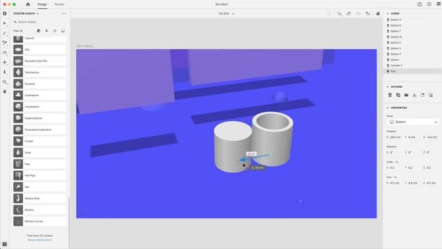Click the Abstract Curves asset thumbnail

18,221
